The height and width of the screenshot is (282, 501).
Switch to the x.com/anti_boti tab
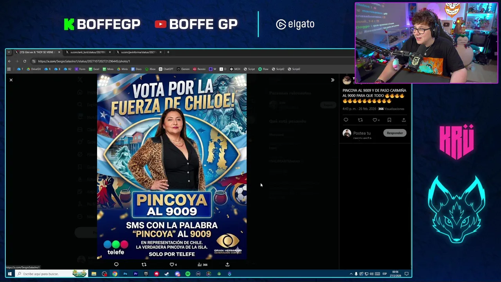click(88, 52)
